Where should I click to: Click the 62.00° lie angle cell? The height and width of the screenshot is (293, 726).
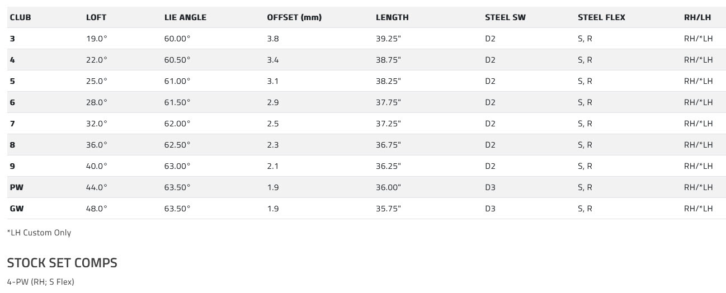pos(177,124)
